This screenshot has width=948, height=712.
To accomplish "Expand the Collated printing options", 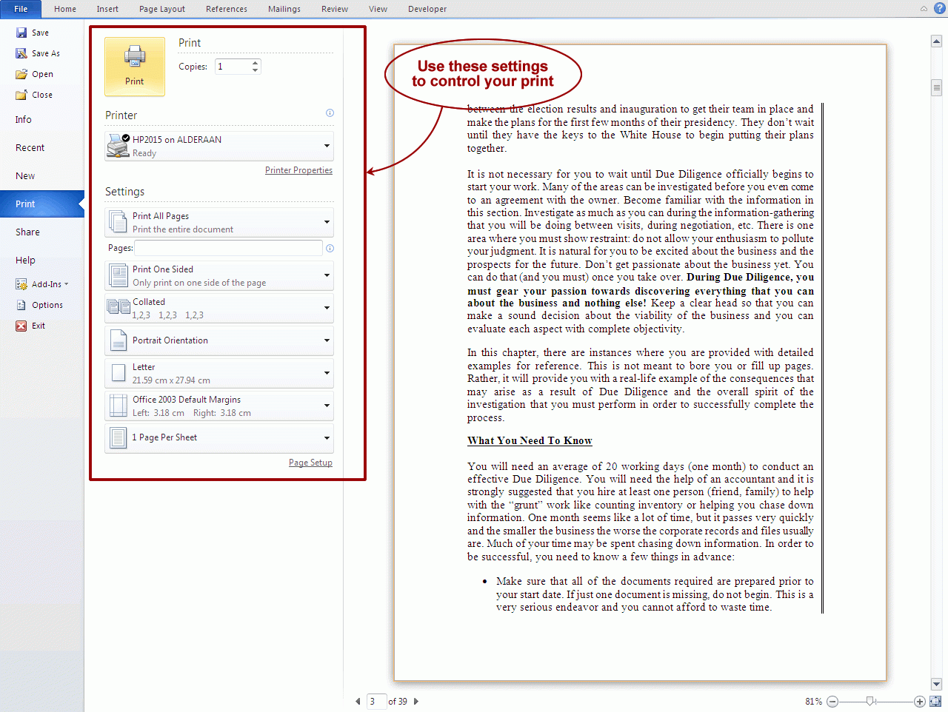I will (x=326, y=308).
